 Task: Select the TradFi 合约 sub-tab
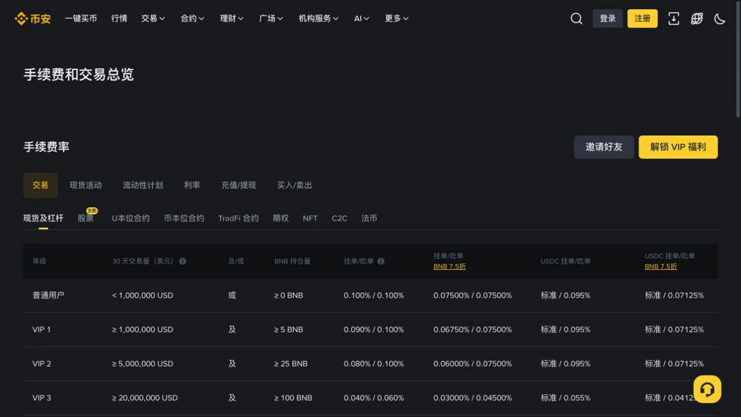coord(238,218)
